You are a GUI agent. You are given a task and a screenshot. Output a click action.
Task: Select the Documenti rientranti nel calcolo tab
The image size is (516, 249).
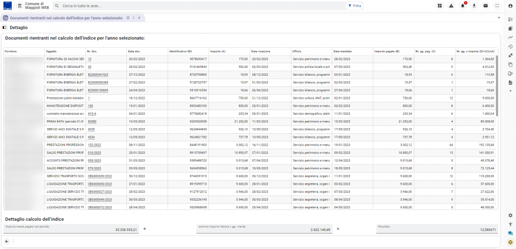[66, 17]
